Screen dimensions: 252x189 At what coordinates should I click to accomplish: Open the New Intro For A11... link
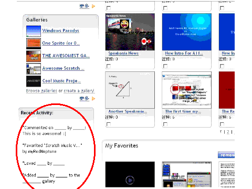(x=184, y=53)
